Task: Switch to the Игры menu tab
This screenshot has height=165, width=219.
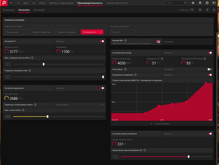Action: coord(42,3)
